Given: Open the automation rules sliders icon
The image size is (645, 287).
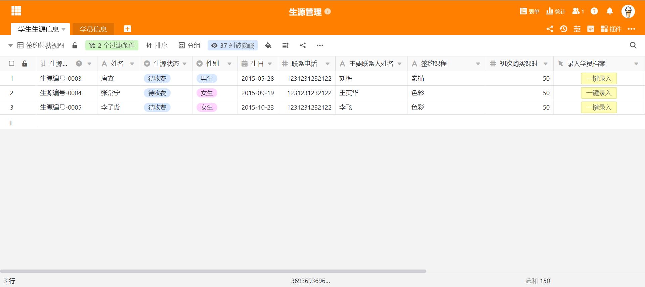Looking at the screenshot, I should click(577, 29).
